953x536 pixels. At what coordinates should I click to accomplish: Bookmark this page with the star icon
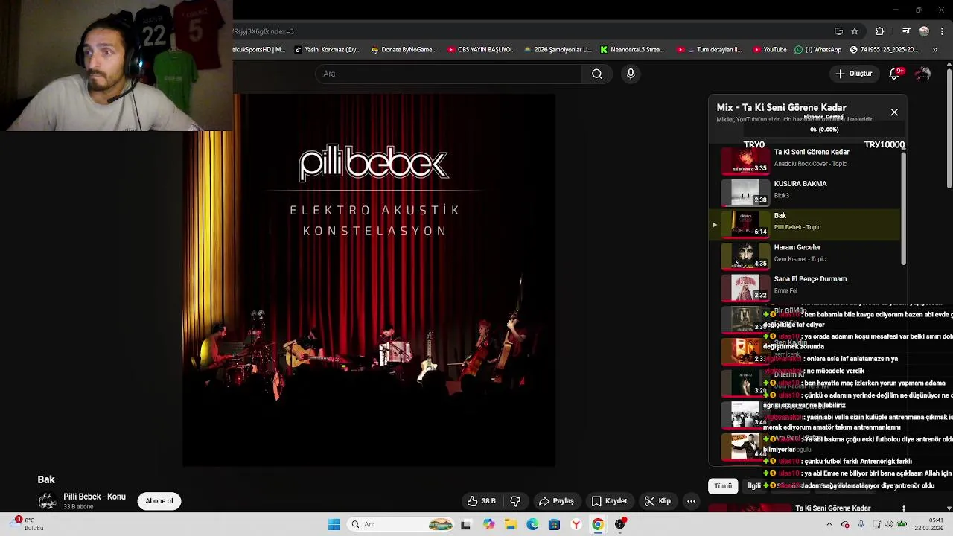(x=855, y=31)
